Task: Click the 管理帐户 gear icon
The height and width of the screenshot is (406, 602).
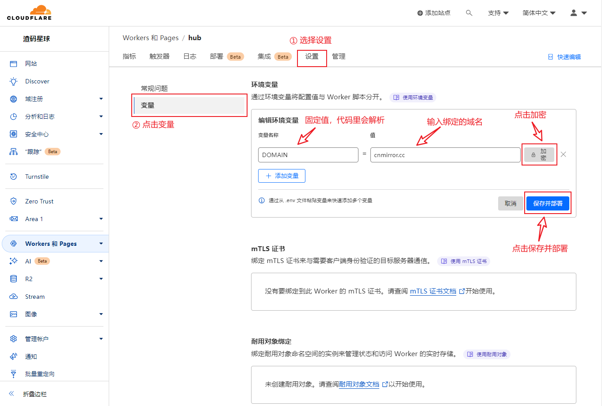Action: coord(14,339)
